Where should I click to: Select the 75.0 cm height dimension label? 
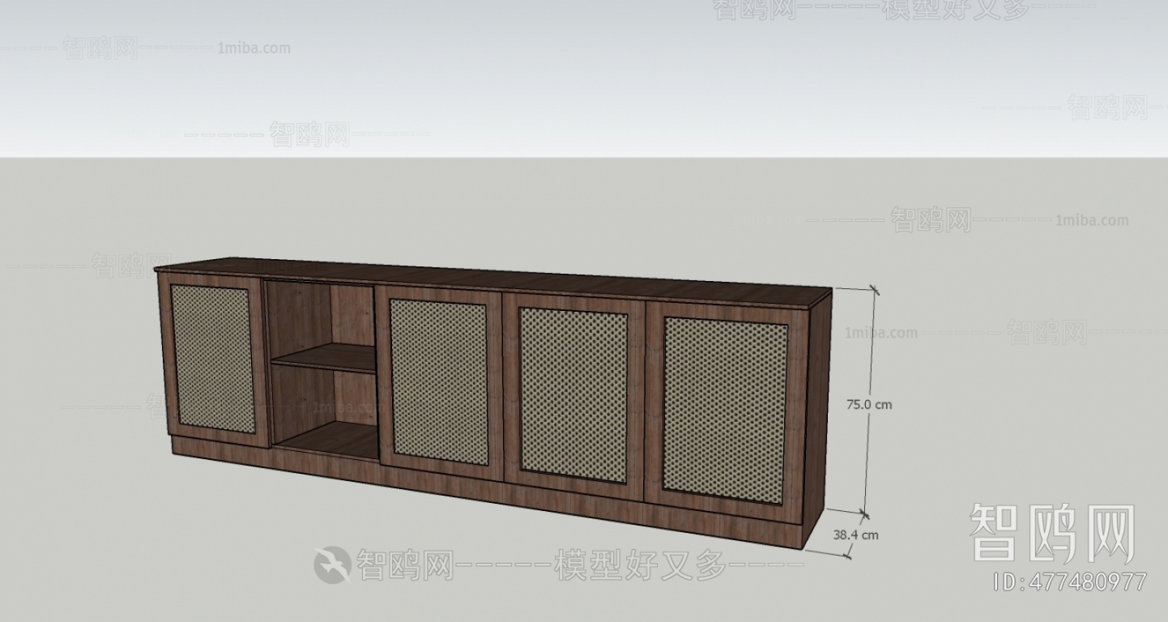tap(869, 404)
